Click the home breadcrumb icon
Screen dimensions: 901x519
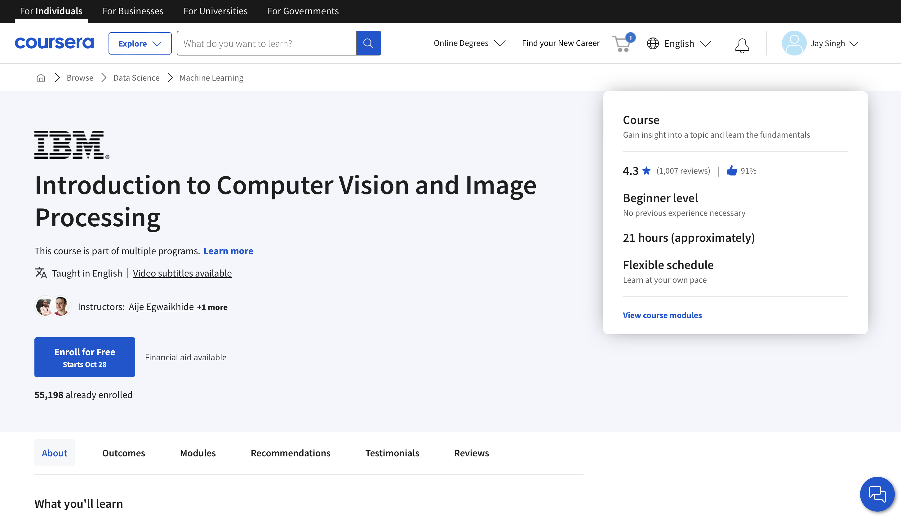(x=41, y=77)
